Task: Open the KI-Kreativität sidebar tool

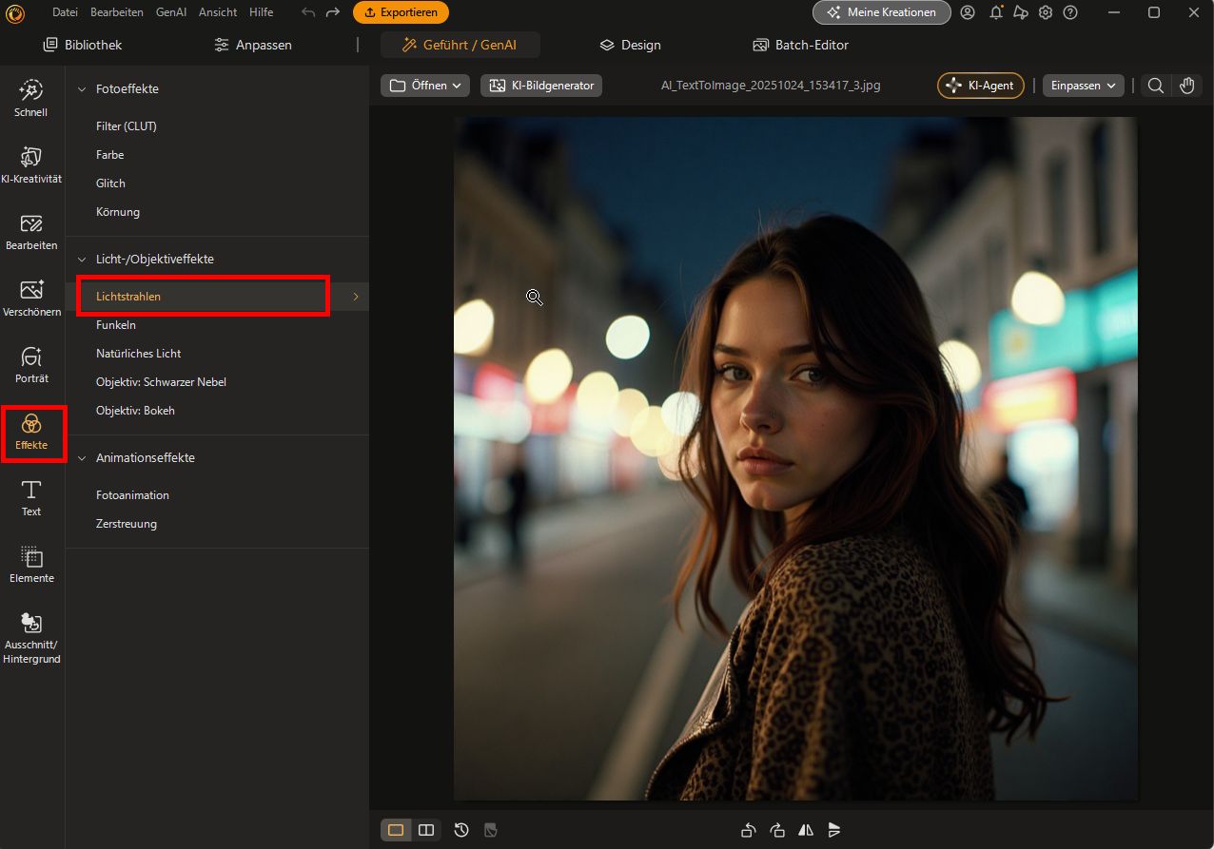Action: 31,165
